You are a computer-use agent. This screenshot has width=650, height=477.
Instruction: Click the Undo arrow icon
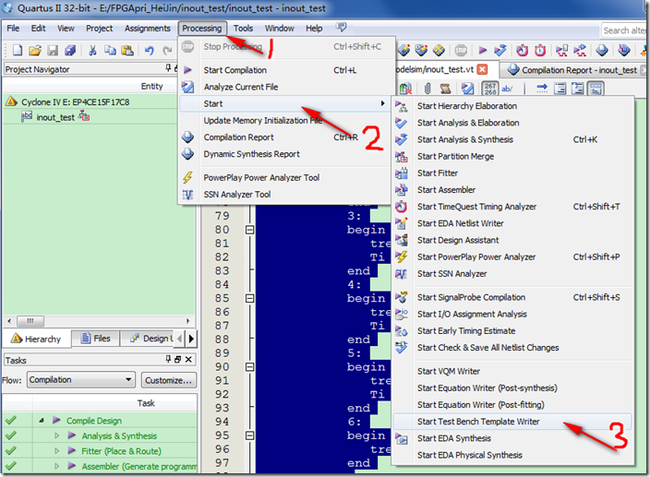150,50
